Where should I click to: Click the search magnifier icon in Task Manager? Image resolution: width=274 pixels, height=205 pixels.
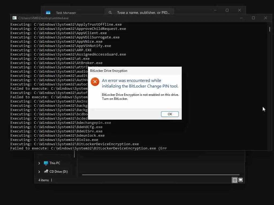point(110,13)
